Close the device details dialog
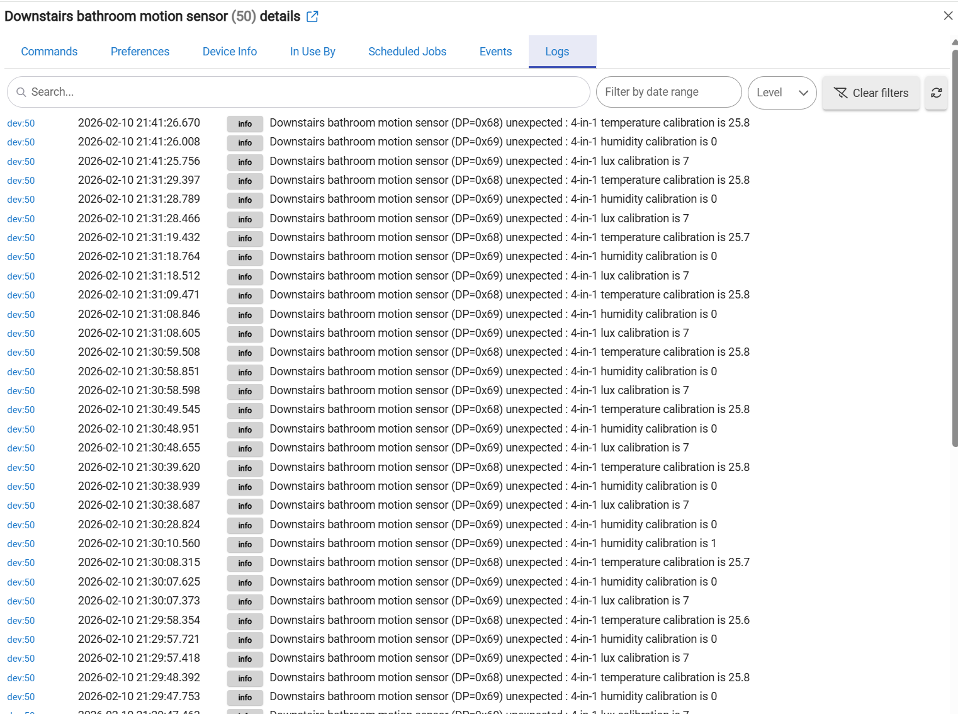The image size is (958, 714). click(x=948, y=16)
